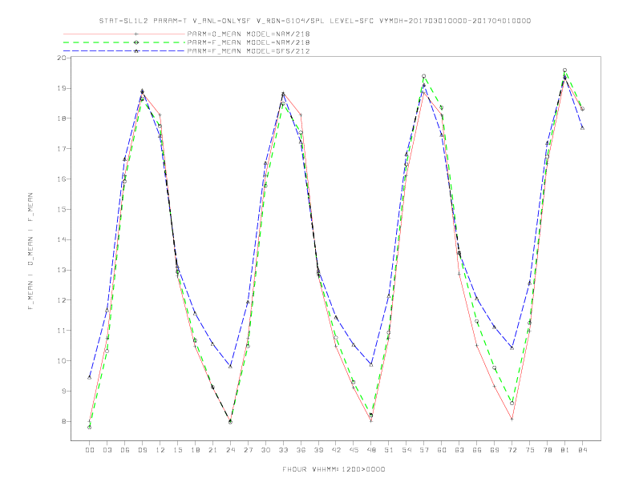
Task: Click y-axis tick label 10
Action: pyautogui.click(x=62, y=360)
